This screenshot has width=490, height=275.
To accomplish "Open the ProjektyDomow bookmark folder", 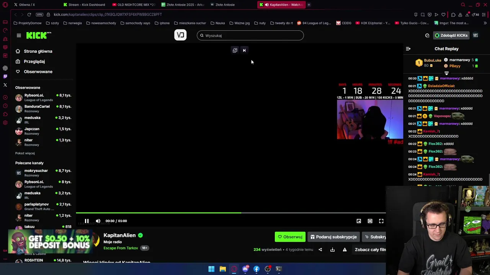I will pos(27,23).
